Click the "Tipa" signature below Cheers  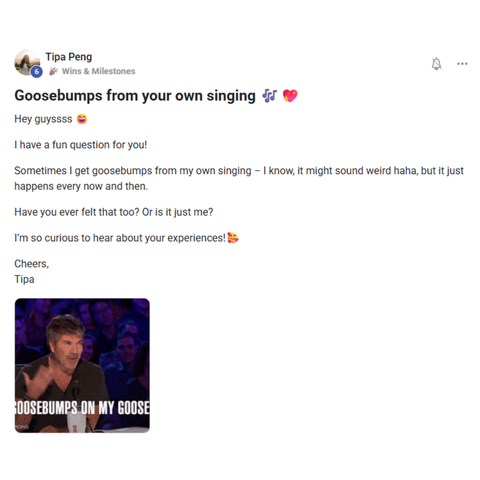(x=24, y=279)
